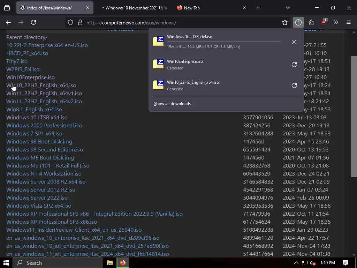357x268 pixels.
Task: Click the Windows NT 4 Workstation.iso link
Action: [44, 174]
